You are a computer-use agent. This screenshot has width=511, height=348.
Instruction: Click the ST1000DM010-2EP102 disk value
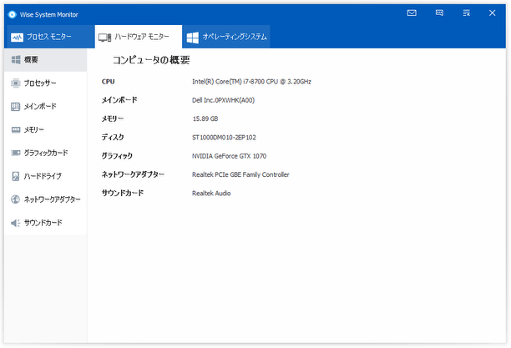[224, 138]
